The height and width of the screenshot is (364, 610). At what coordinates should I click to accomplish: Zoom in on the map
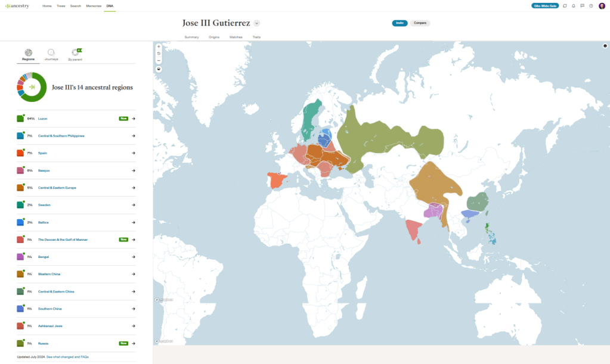[x=158, y=46]
